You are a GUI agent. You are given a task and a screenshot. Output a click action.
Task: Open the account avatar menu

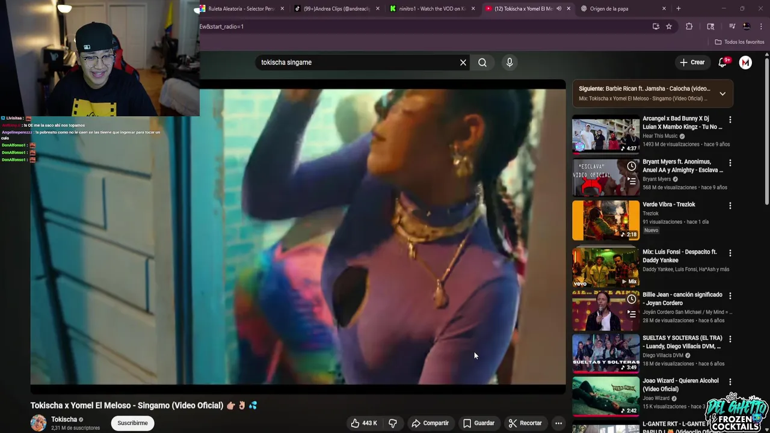[745, 63]
